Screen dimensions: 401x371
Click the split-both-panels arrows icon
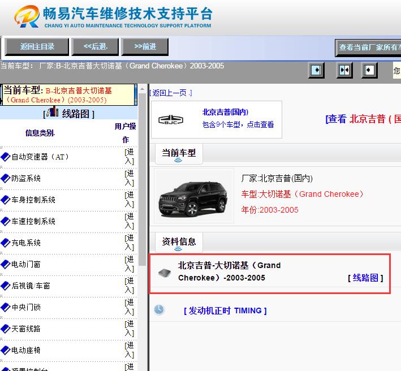click(x=344, y=70)
